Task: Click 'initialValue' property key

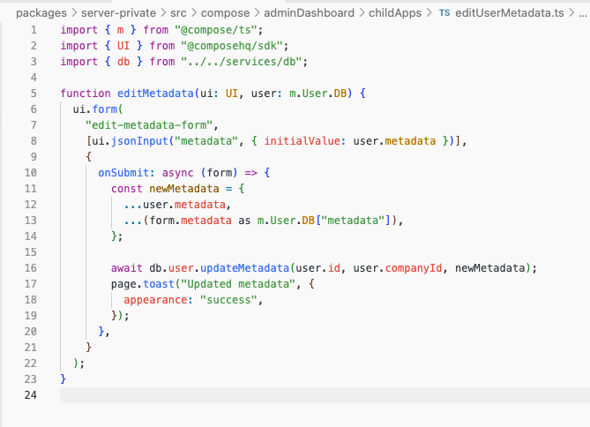Action: coord(302,141)
